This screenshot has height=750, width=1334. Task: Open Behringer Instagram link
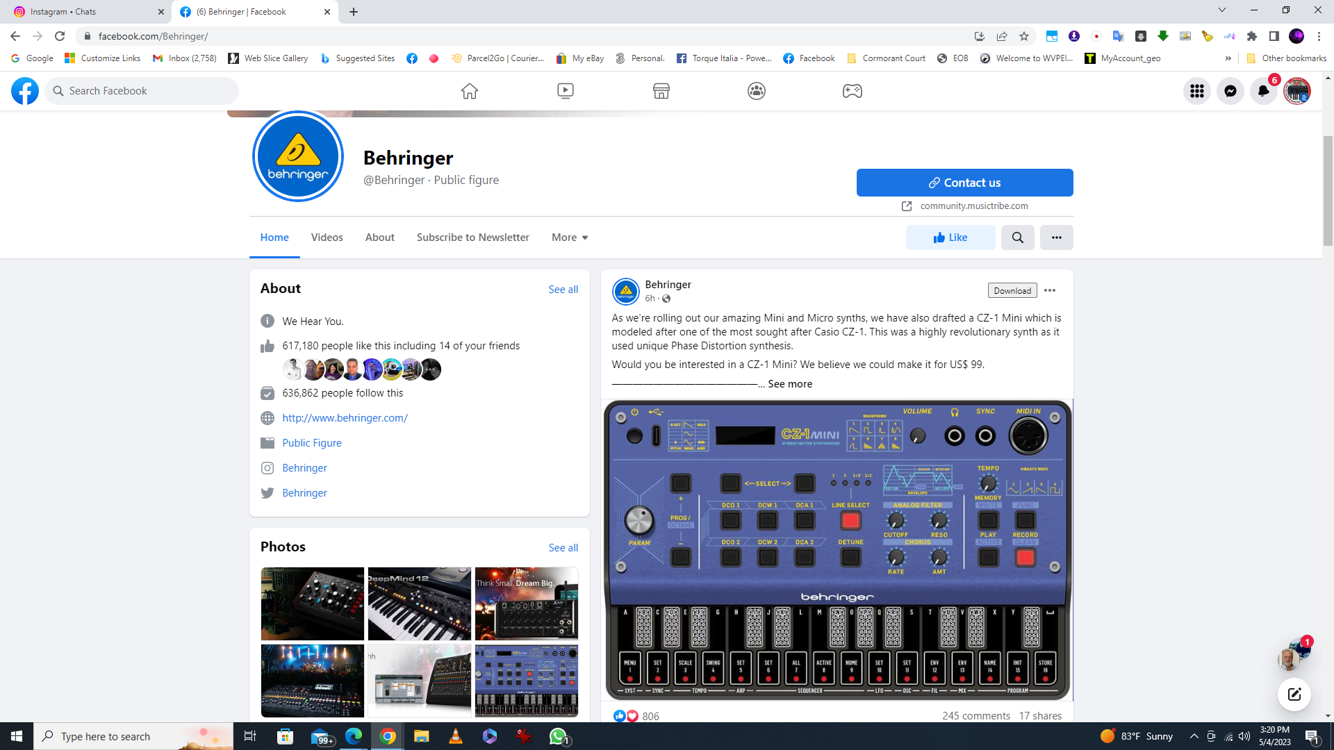point(304,468)
